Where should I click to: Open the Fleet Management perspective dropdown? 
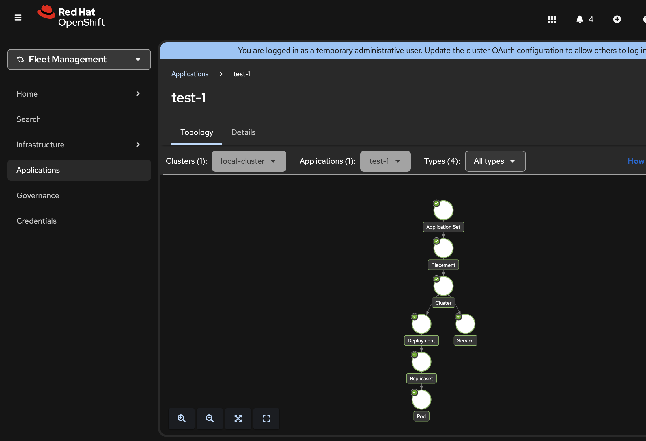click(x=79, y=60)
